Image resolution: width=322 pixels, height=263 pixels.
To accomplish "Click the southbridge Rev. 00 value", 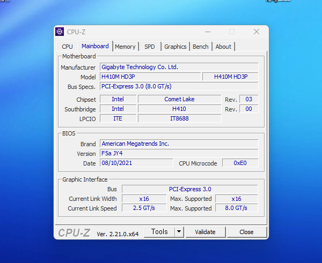I will (x=248, y=109).
